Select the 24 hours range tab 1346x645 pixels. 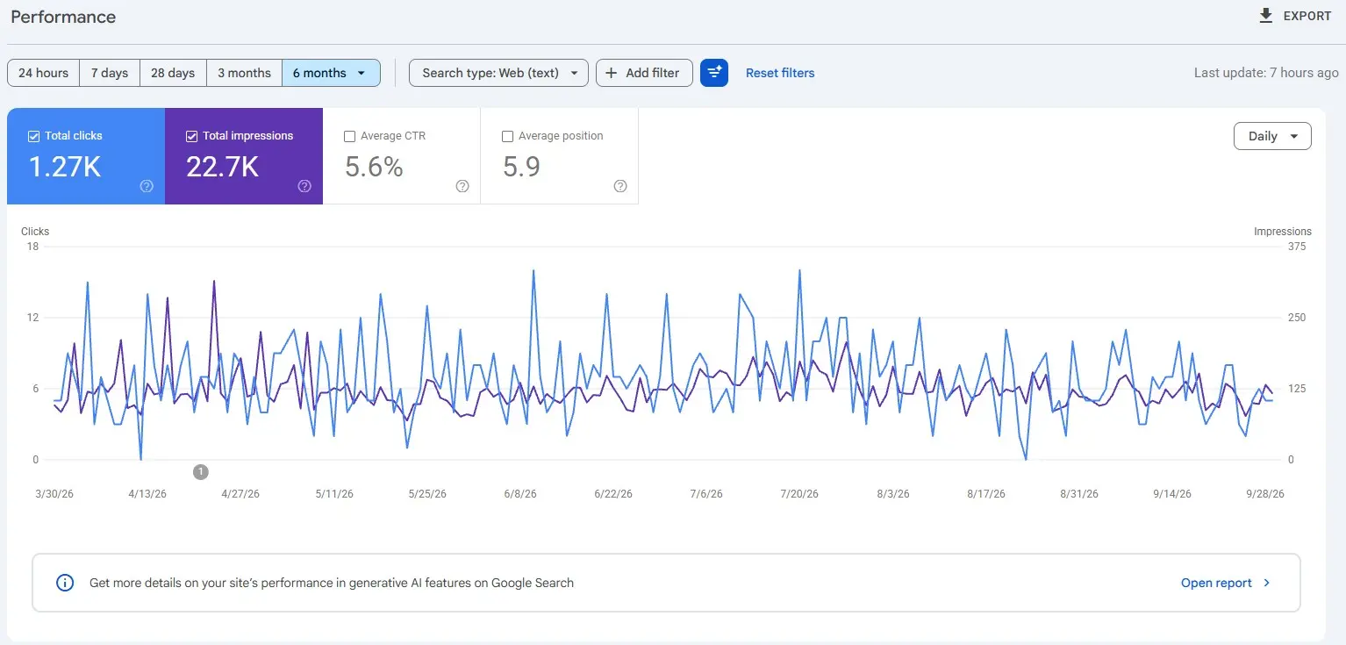click(x=43, y=73)
